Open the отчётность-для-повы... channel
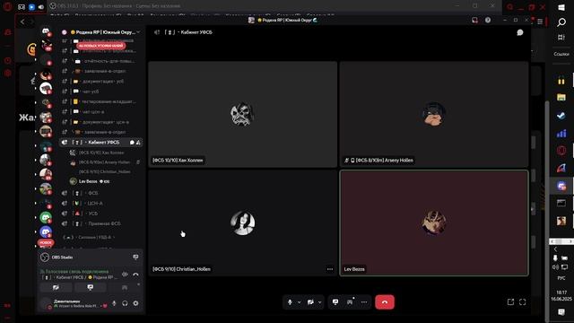574x323 pixels. coord(101,61)
